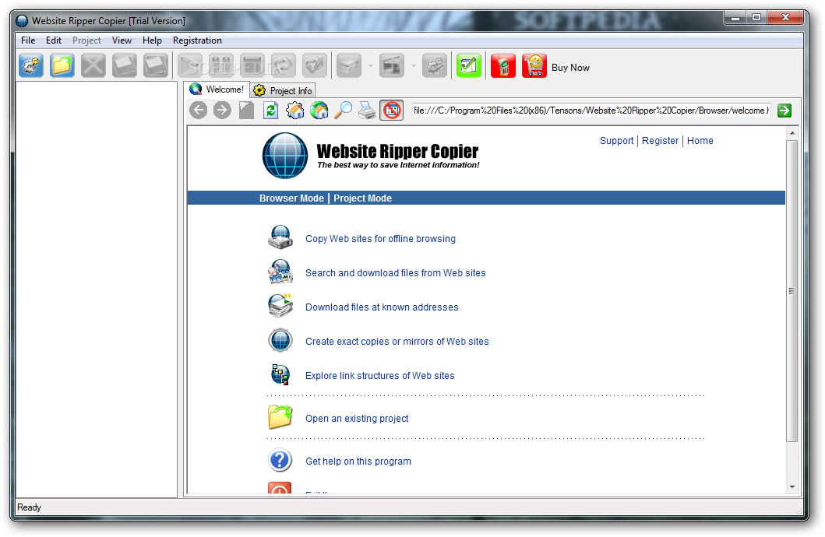The height and width of the screenshot is (537, 825).
Task: Select Project Mode in blue bar
Action: (362, 198)
